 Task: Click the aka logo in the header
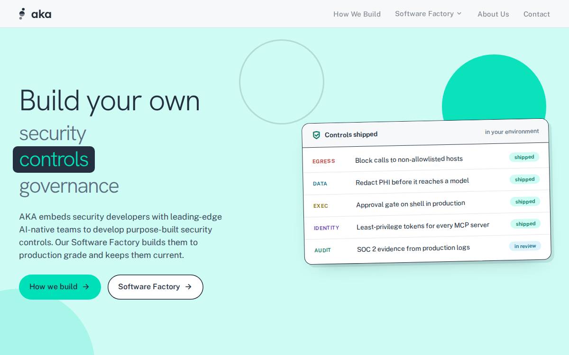35,14
